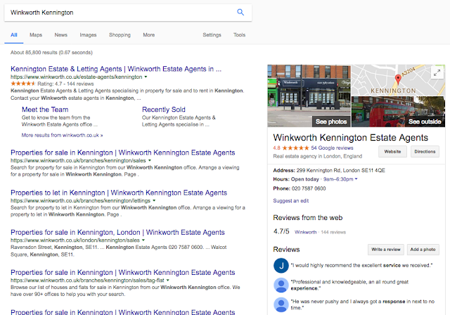The image size is (450, 315).
Task: Click More results from winkworth.co.uk
Action: (x=62, y=135)
